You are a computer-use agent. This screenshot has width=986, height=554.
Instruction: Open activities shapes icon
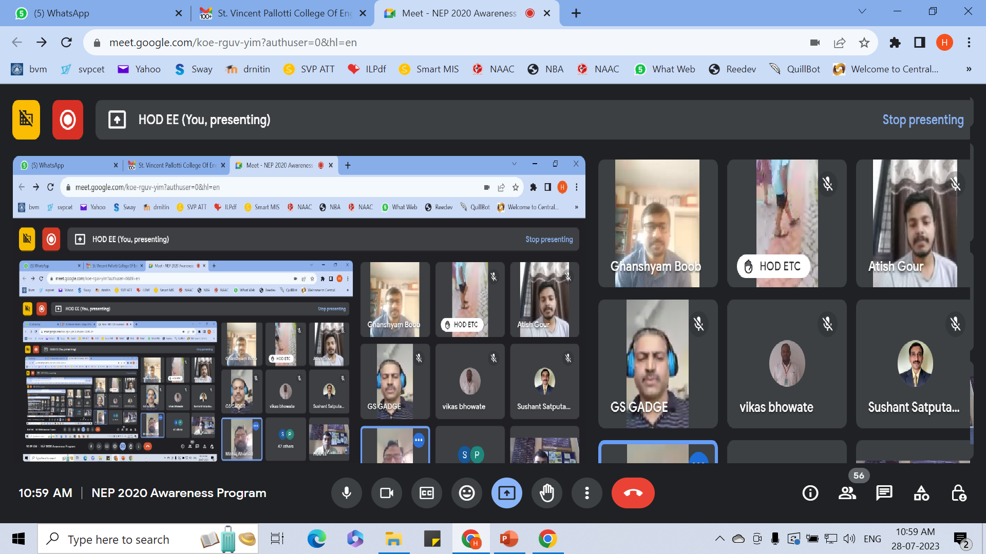(x=921, y=493)
